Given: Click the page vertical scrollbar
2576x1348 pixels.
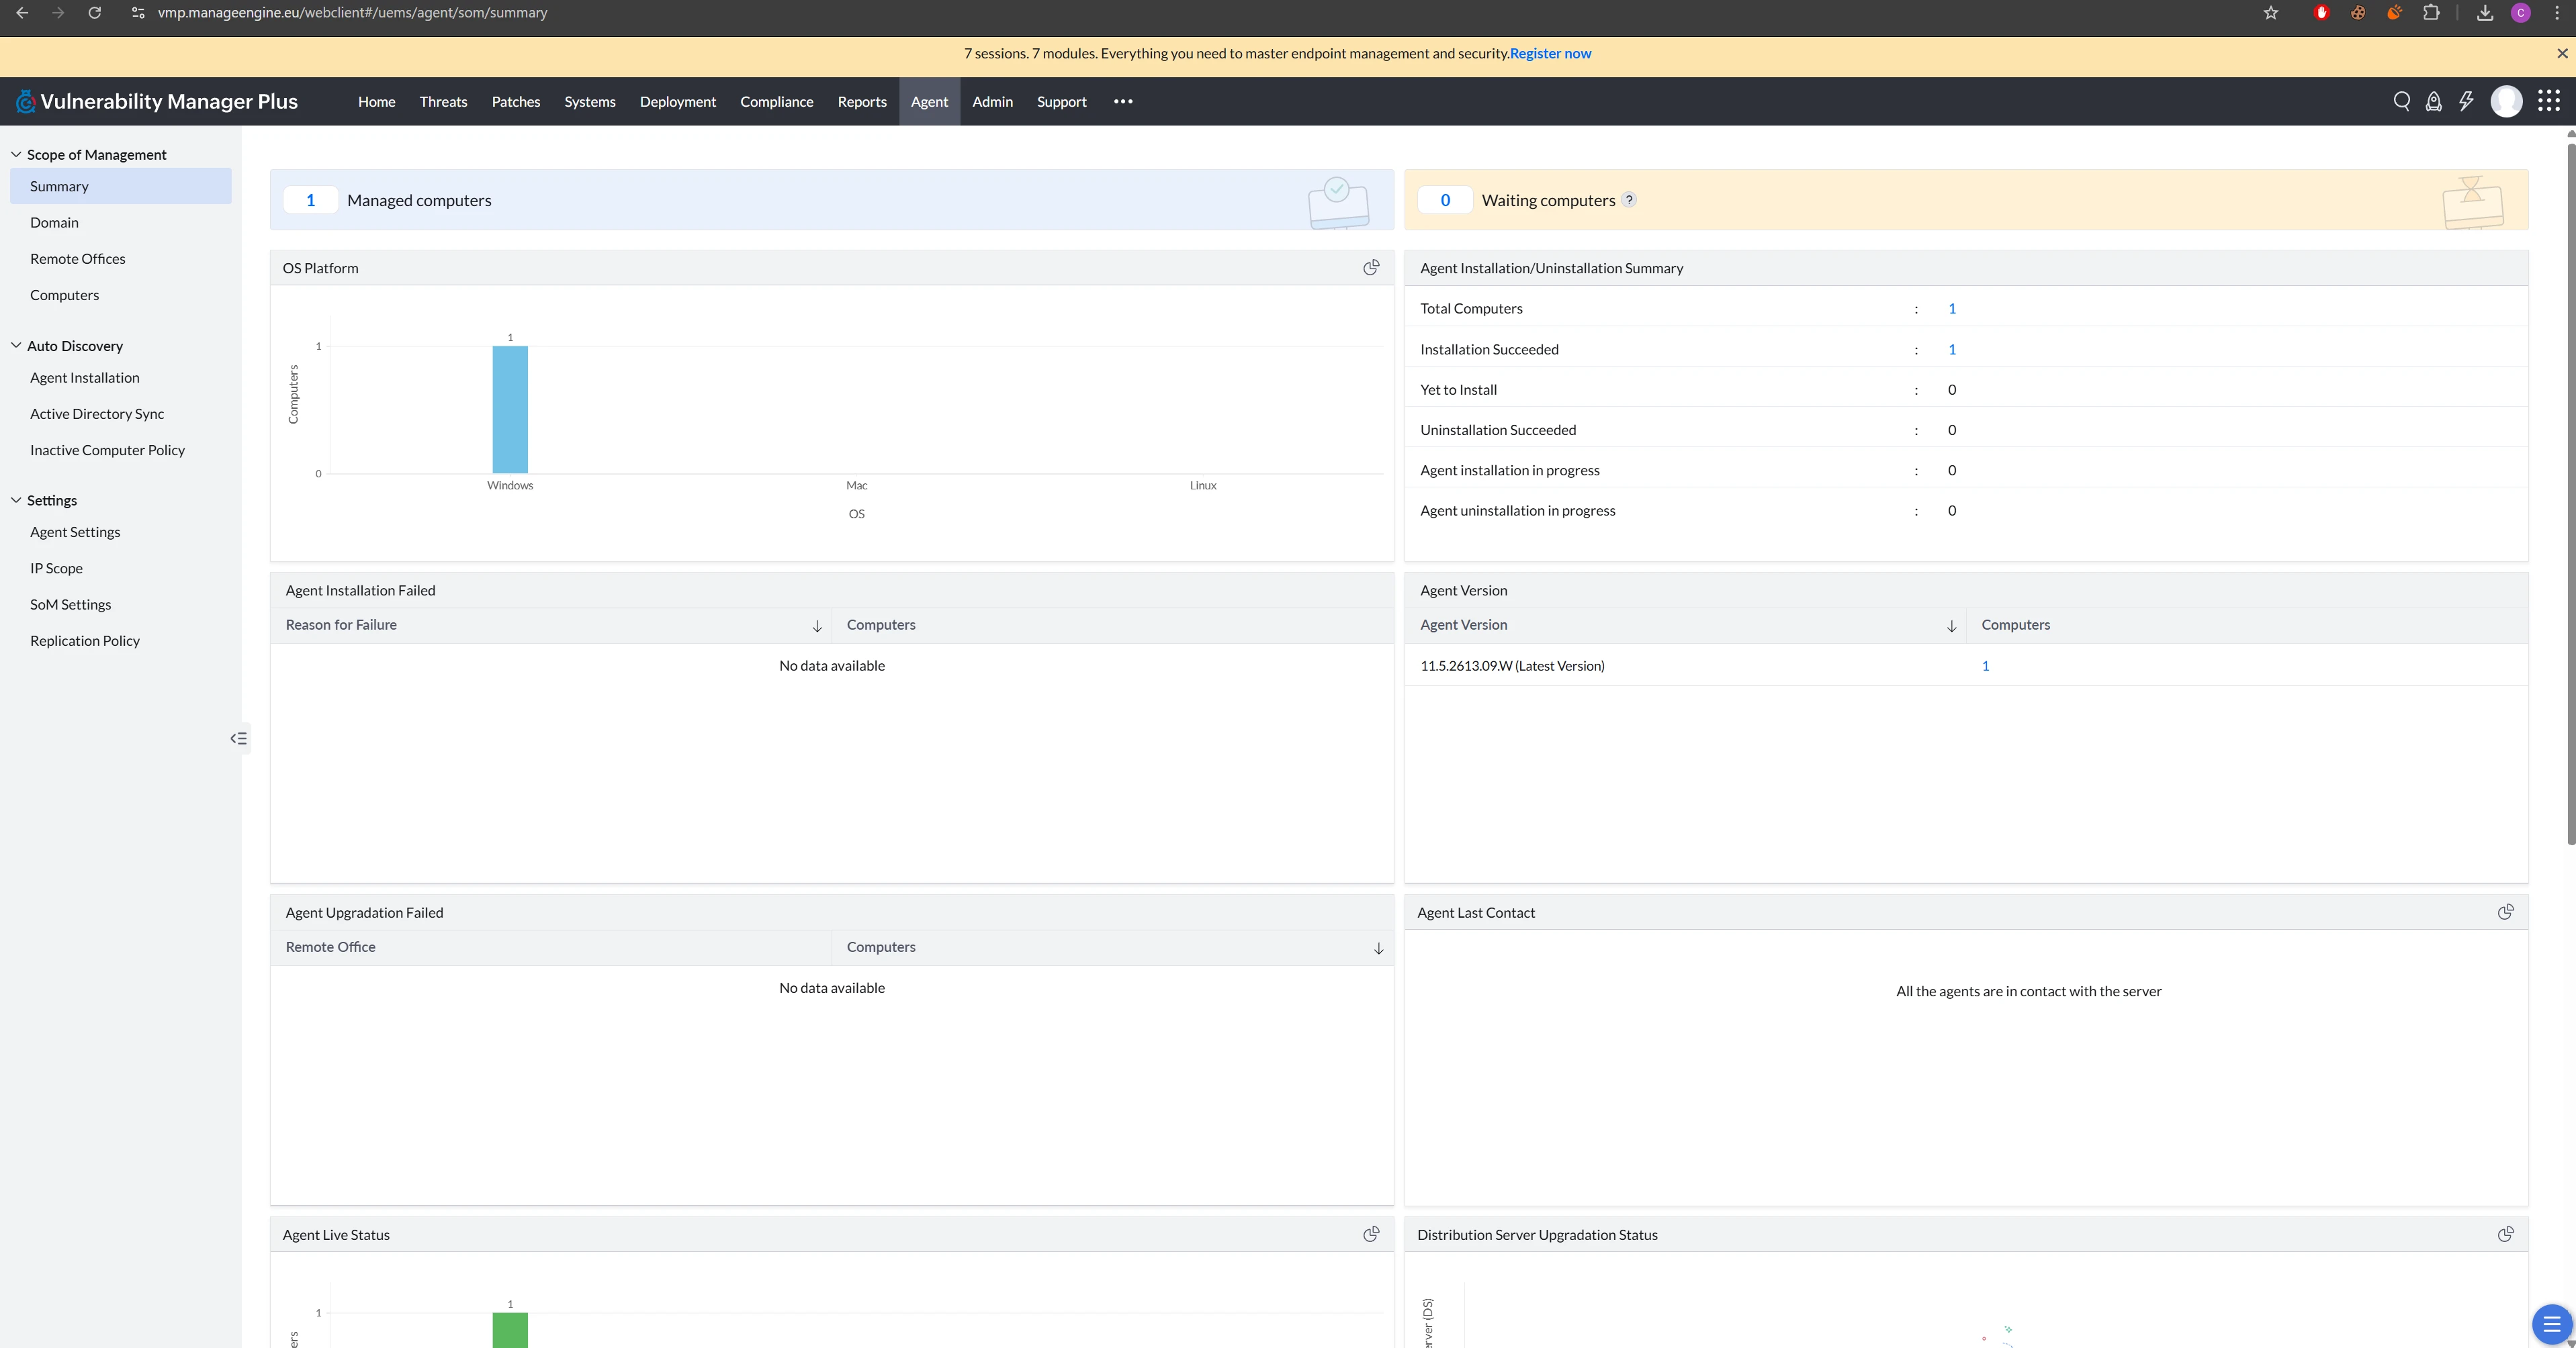Looking at the screenshot, I should [2571, 495].
